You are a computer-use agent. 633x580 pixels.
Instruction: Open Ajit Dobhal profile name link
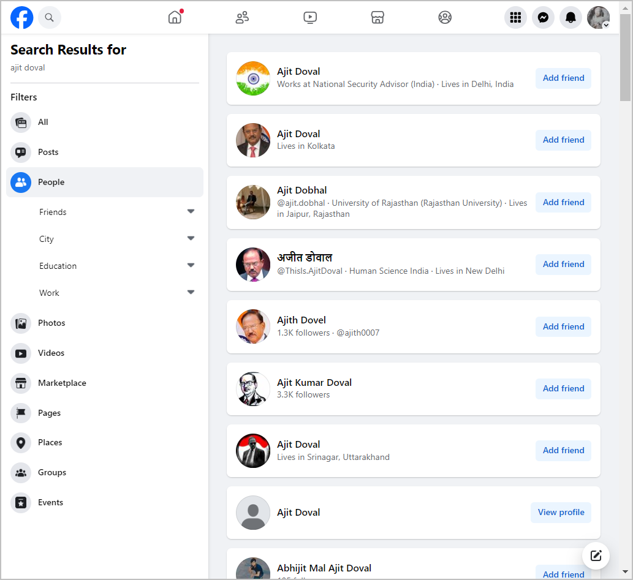[x=301, y=190]
